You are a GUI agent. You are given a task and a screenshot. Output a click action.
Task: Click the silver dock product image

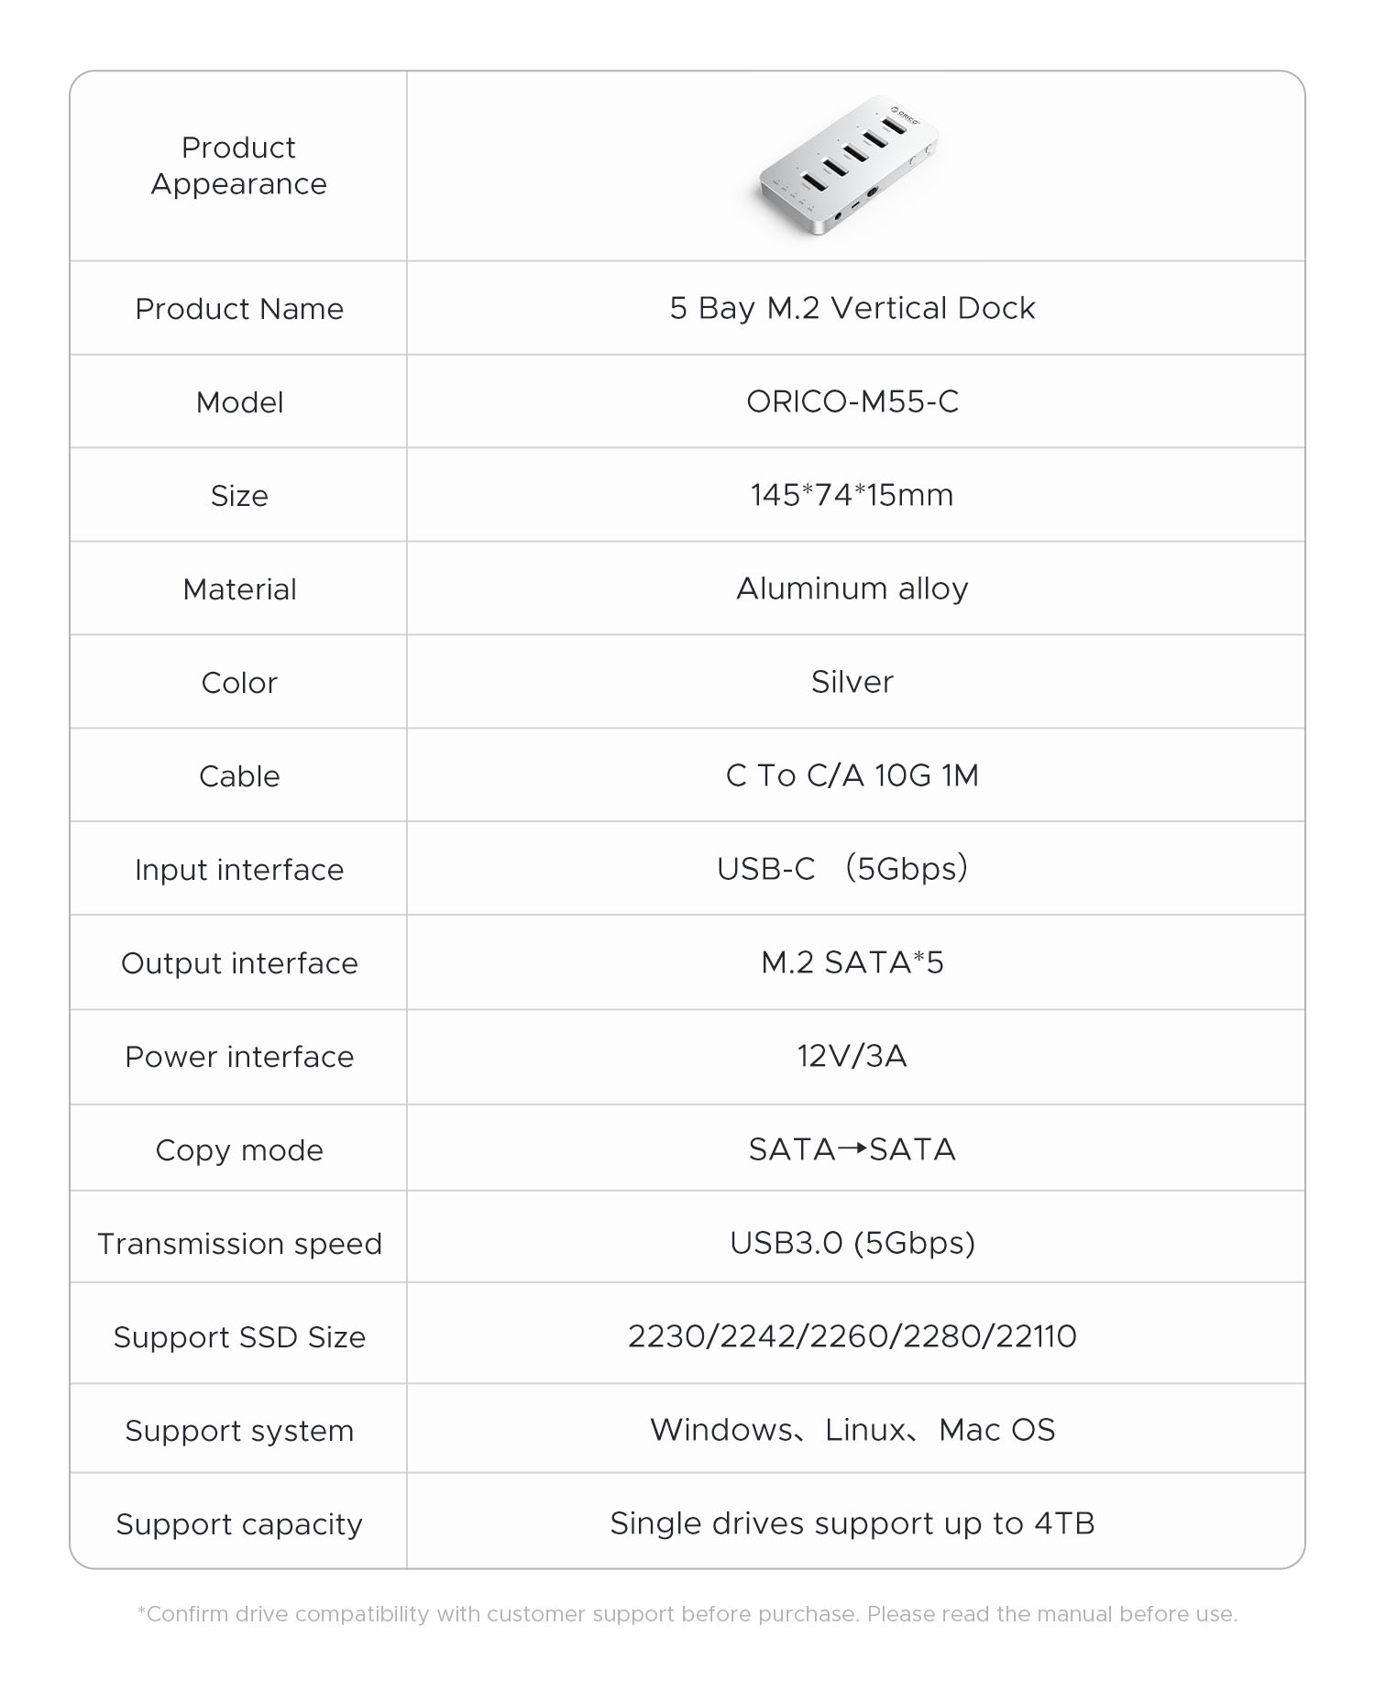point(848,165)
